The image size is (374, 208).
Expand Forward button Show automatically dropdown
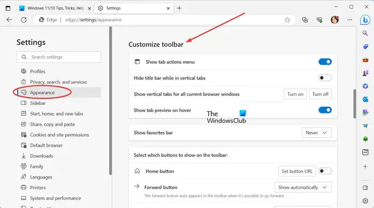(303, 188)
